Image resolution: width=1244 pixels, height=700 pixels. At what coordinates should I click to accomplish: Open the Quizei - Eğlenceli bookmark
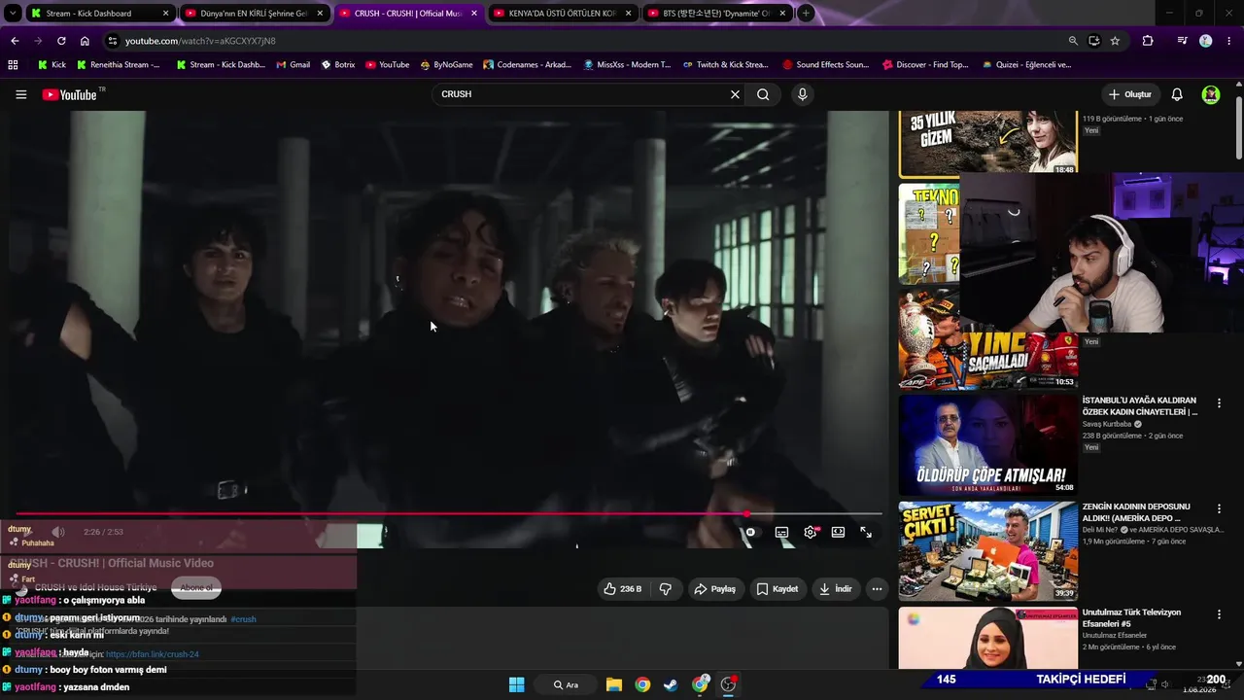1026,65
